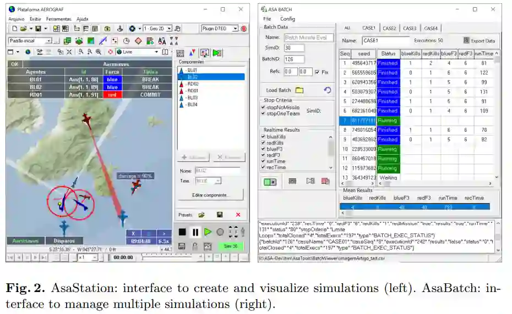Uncheck redF3 in Realtime Results
This screenshot has height=314, width=512.
pyautogui.click(x=263, y=155)
